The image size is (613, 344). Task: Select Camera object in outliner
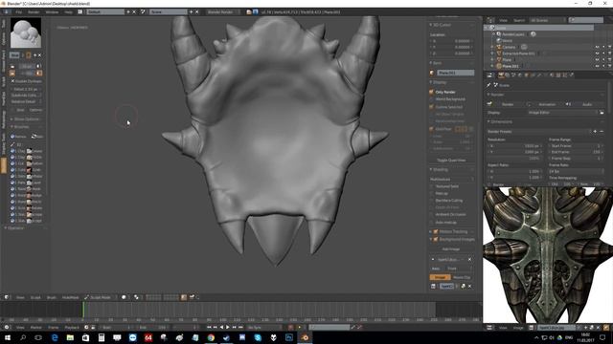pyautogui.click(x=509, y=47)
